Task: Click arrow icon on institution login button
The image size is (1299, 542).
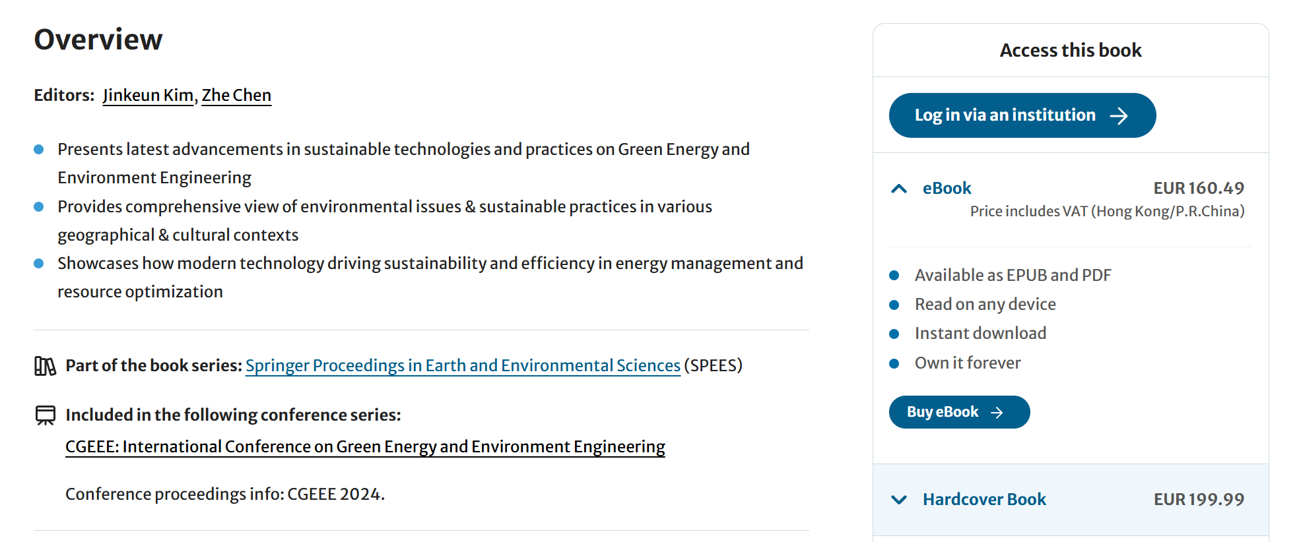Action: [1119, 116]
